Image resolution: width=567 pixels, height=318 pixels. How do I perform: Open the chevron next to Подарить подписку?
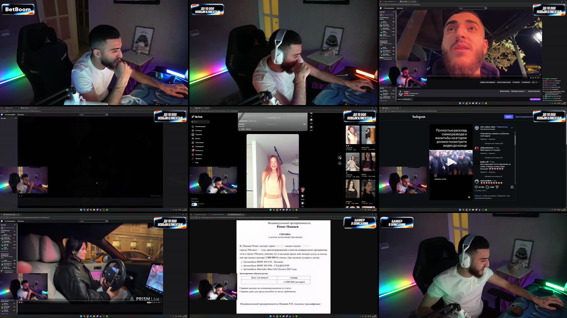coord(525,91)
